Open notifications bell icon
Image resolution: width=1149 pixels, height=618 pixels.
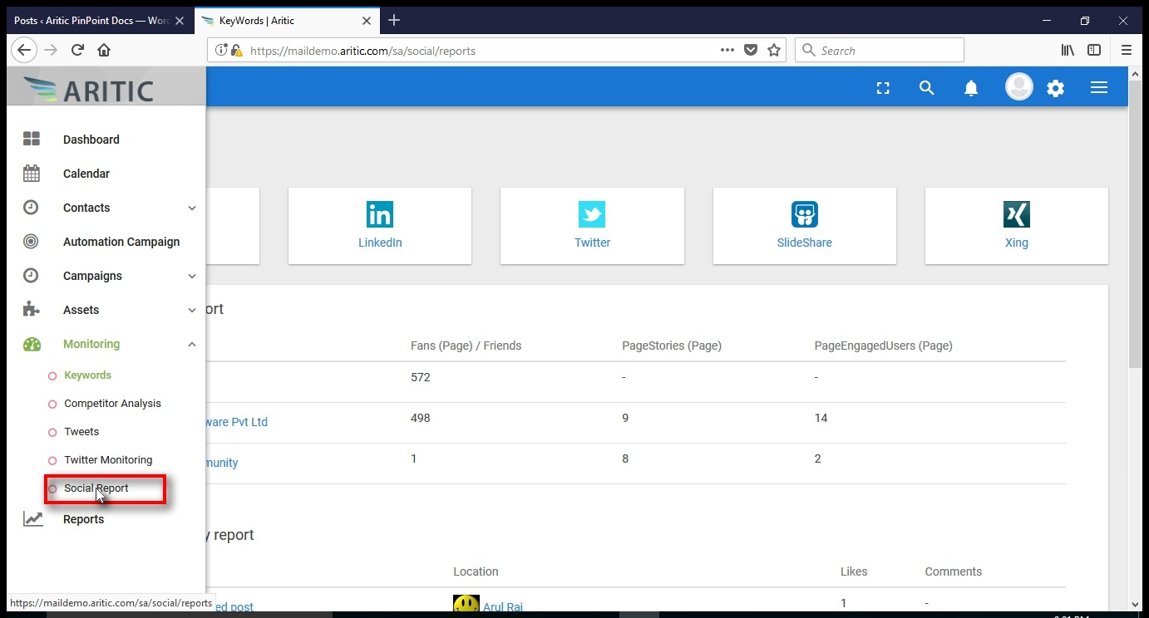click(x=971, y=88)
